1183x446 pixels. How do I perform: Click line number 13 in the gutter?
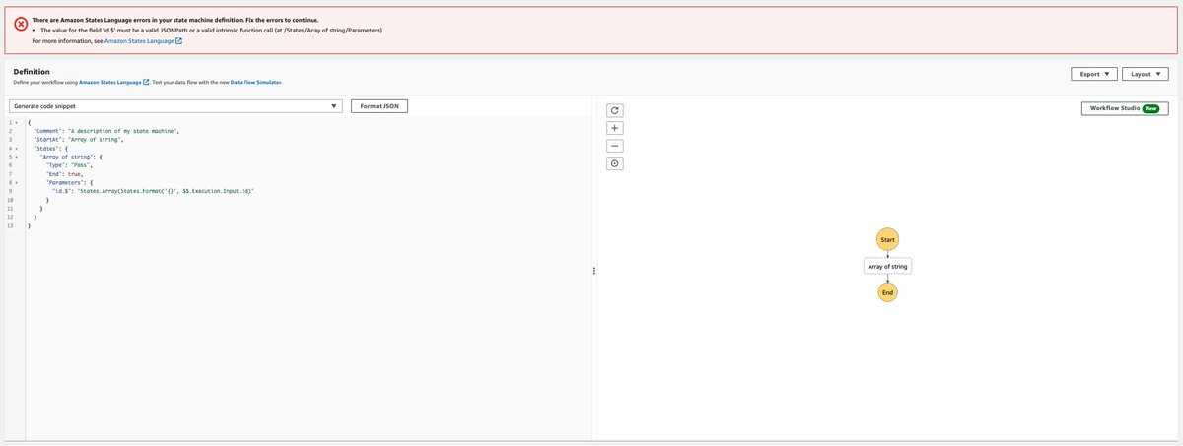pos(10,226)
